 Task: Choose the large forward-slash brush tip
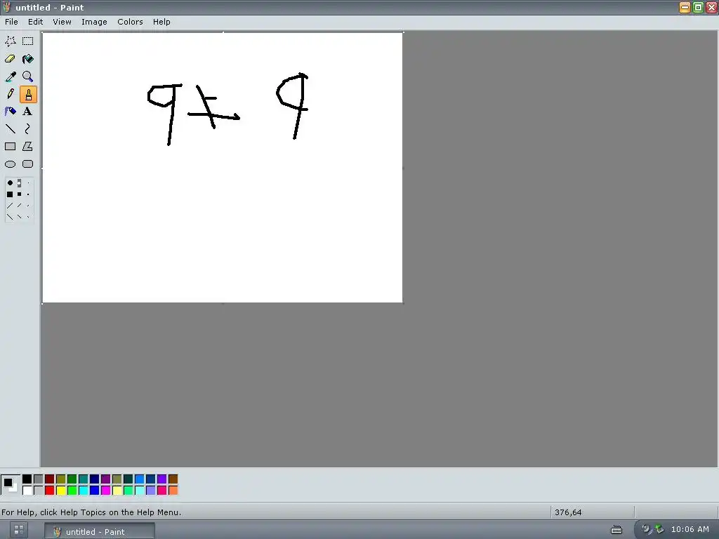pos(10,206)
